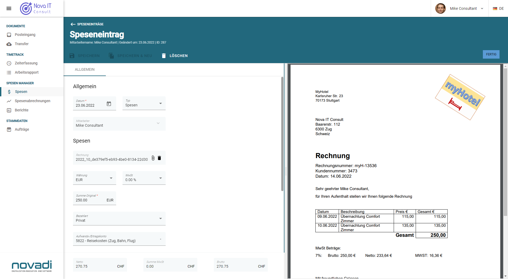Image resolution: width=508 pixels, height=279 pixels.
Task: Click the 09.06.2022 table cell
Action: pos(327,219)
